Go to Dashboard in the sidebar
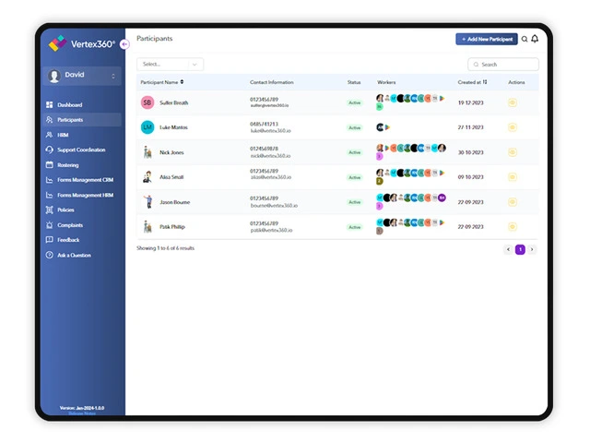590x443 pixels. coord(69,105)
